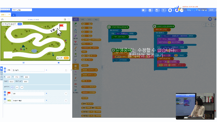The height and width of the screenshot is (122, 217).
Task: Click the X coordinate field
Action: coord(8,77)
